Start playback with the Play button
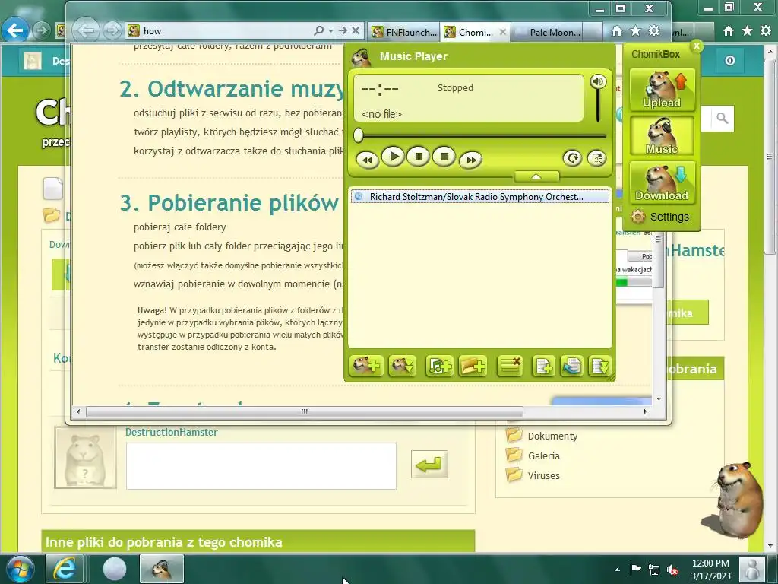Screen dimensions: 778x584 click(x=393, y=157)
